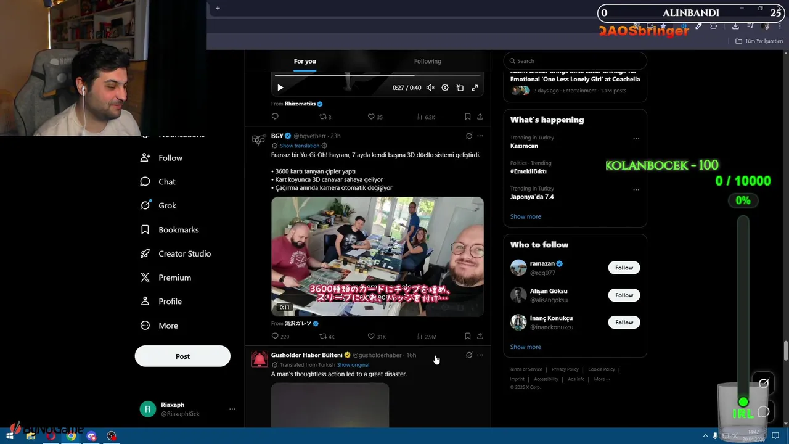Open the floating Grok button bottom right
Viewport: 789px width, 444px height.
tap(764, 384)
